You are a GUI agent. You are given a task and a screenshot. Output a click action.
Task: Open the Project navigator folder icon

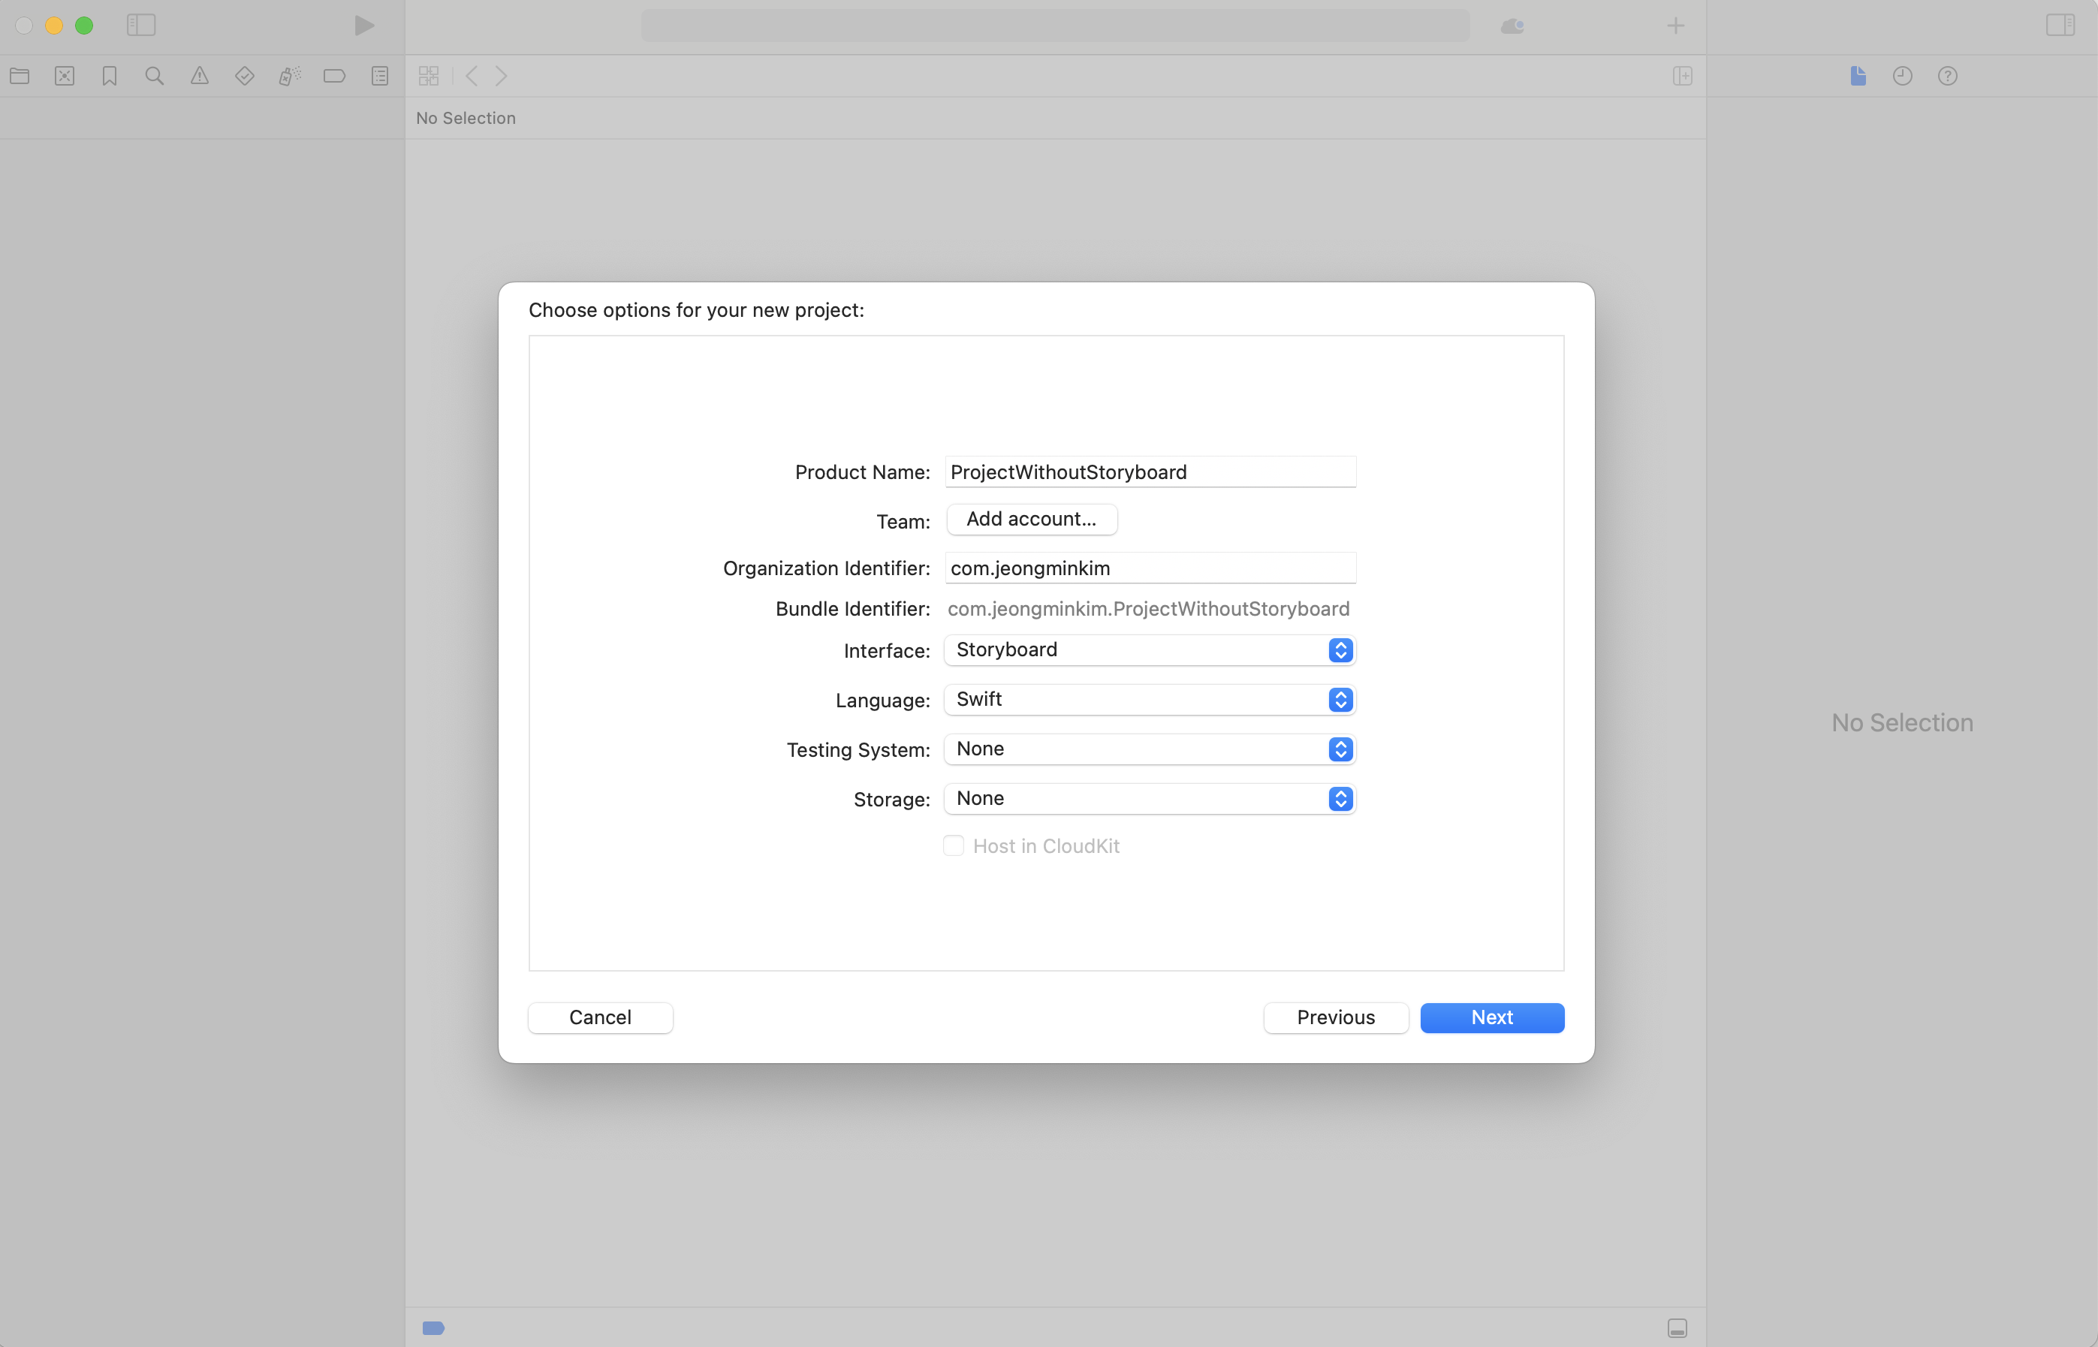[20, 76]
